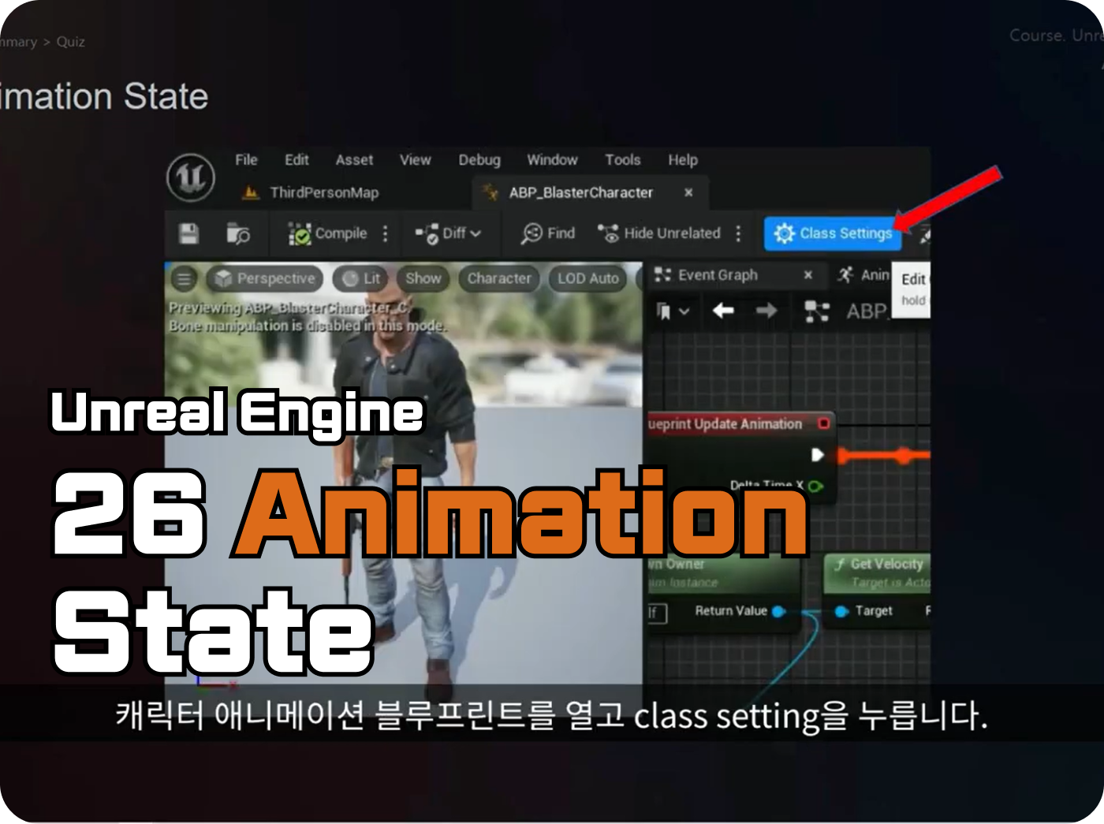
Task: Open options menu next to Hide Unrelated
Action: (x=738, y=233)
